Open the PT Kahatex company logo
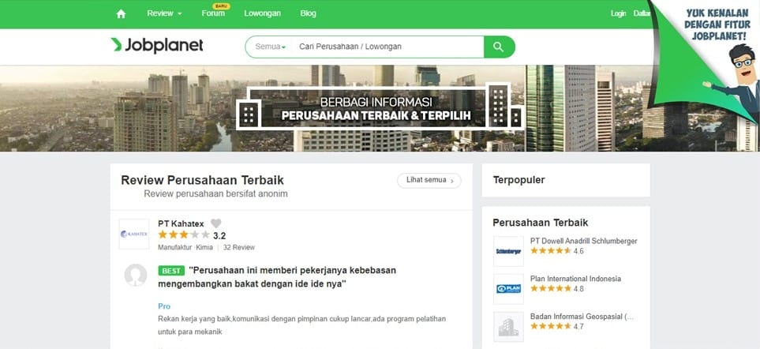Screen dimensions: 760x349 (134, 235)
